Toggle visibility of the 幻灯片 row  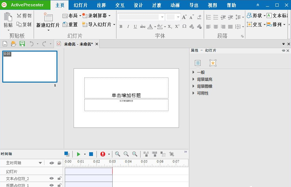[x=51, y=171]
